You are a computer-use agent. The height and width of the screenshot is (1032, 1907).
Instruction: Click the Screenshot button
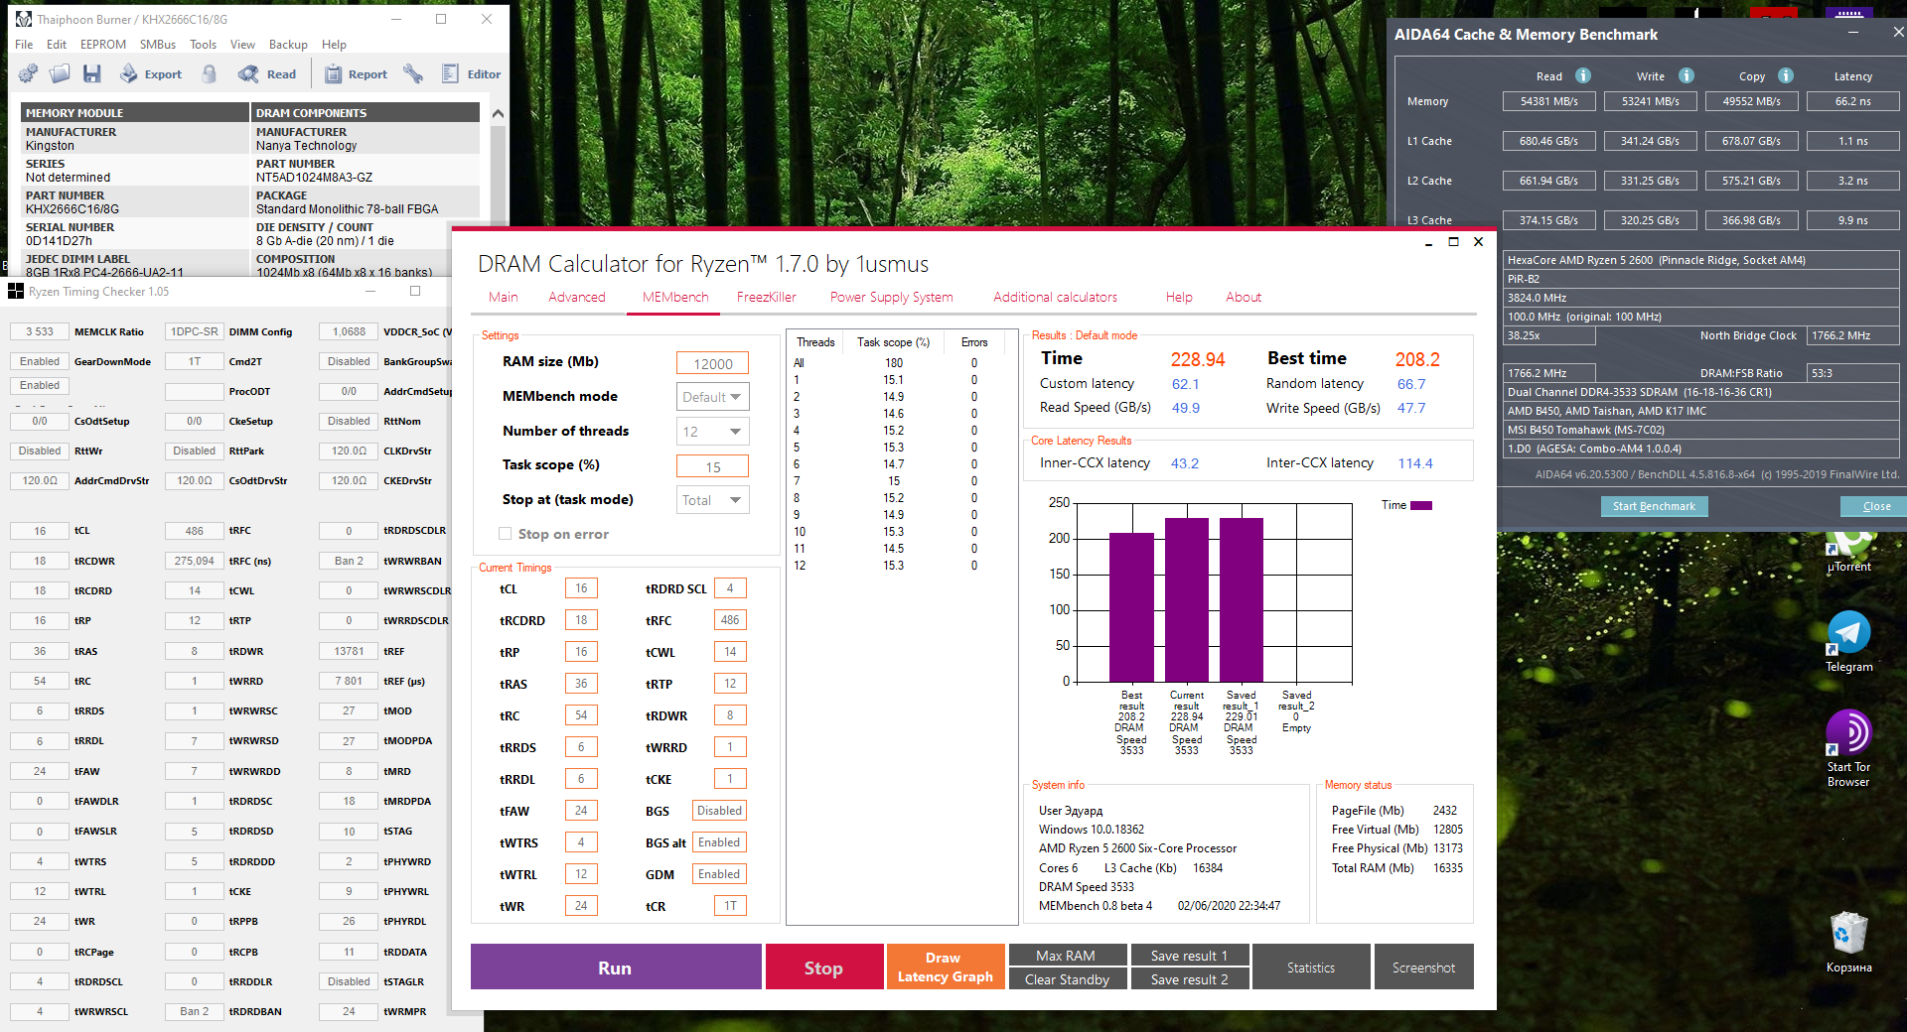tap(1423, 967)
